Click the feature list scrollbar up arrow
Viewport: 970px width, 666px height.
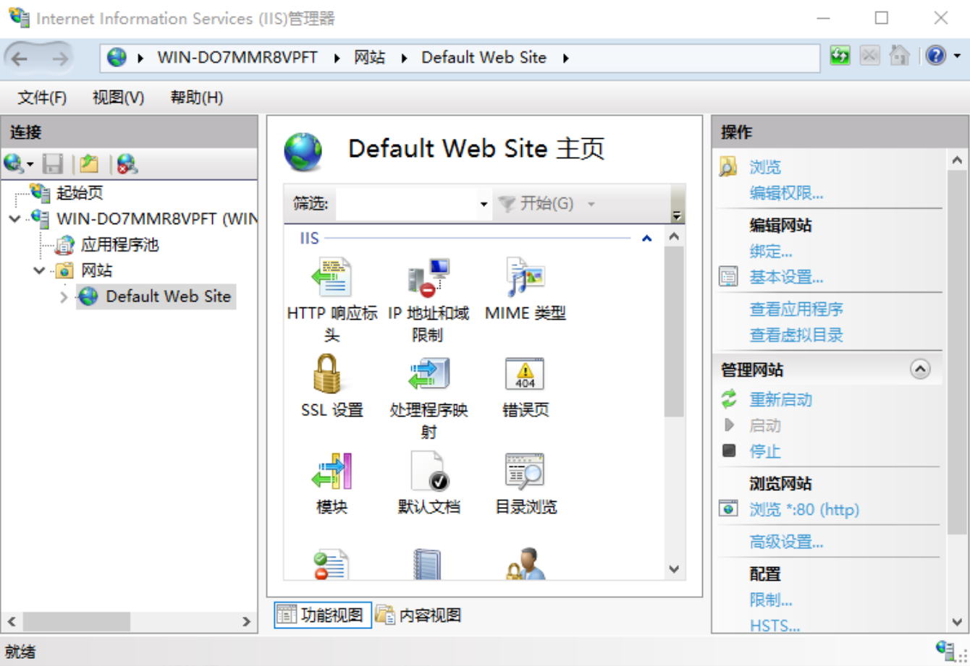(x=674, y=236)
